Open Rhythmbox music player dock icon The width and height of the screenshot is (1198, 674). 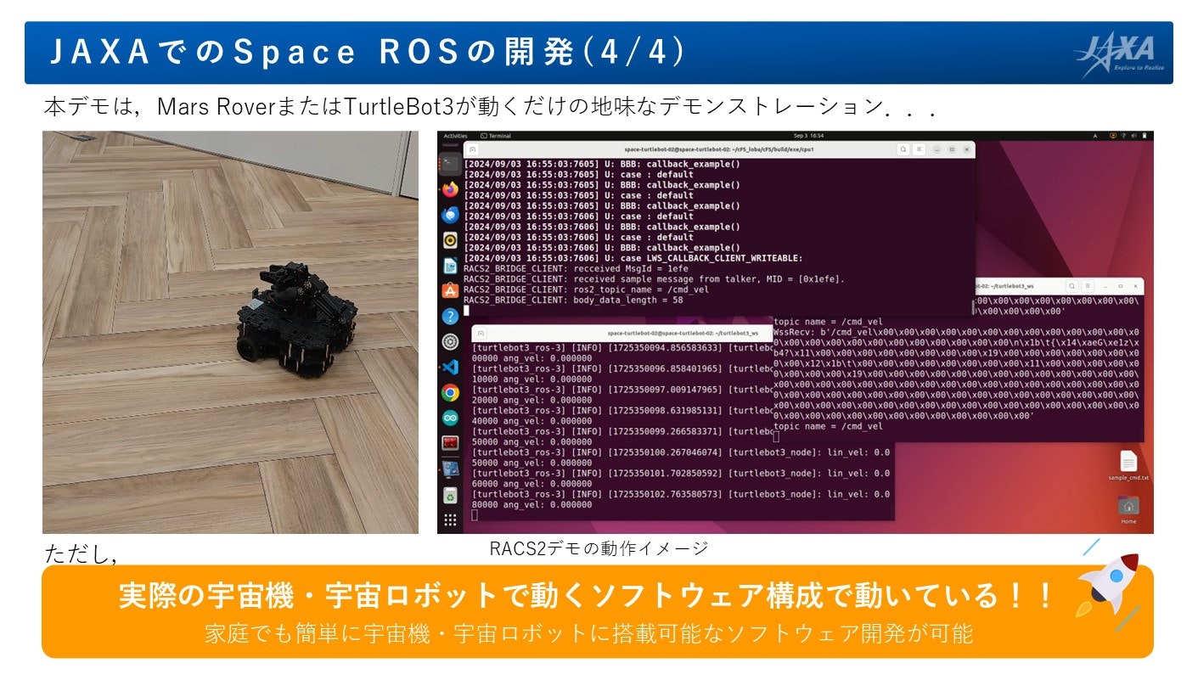450,240
